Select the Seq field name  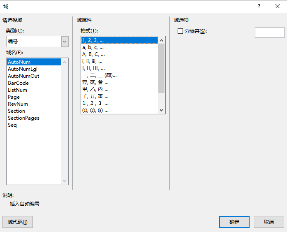[x=34, y=125]
